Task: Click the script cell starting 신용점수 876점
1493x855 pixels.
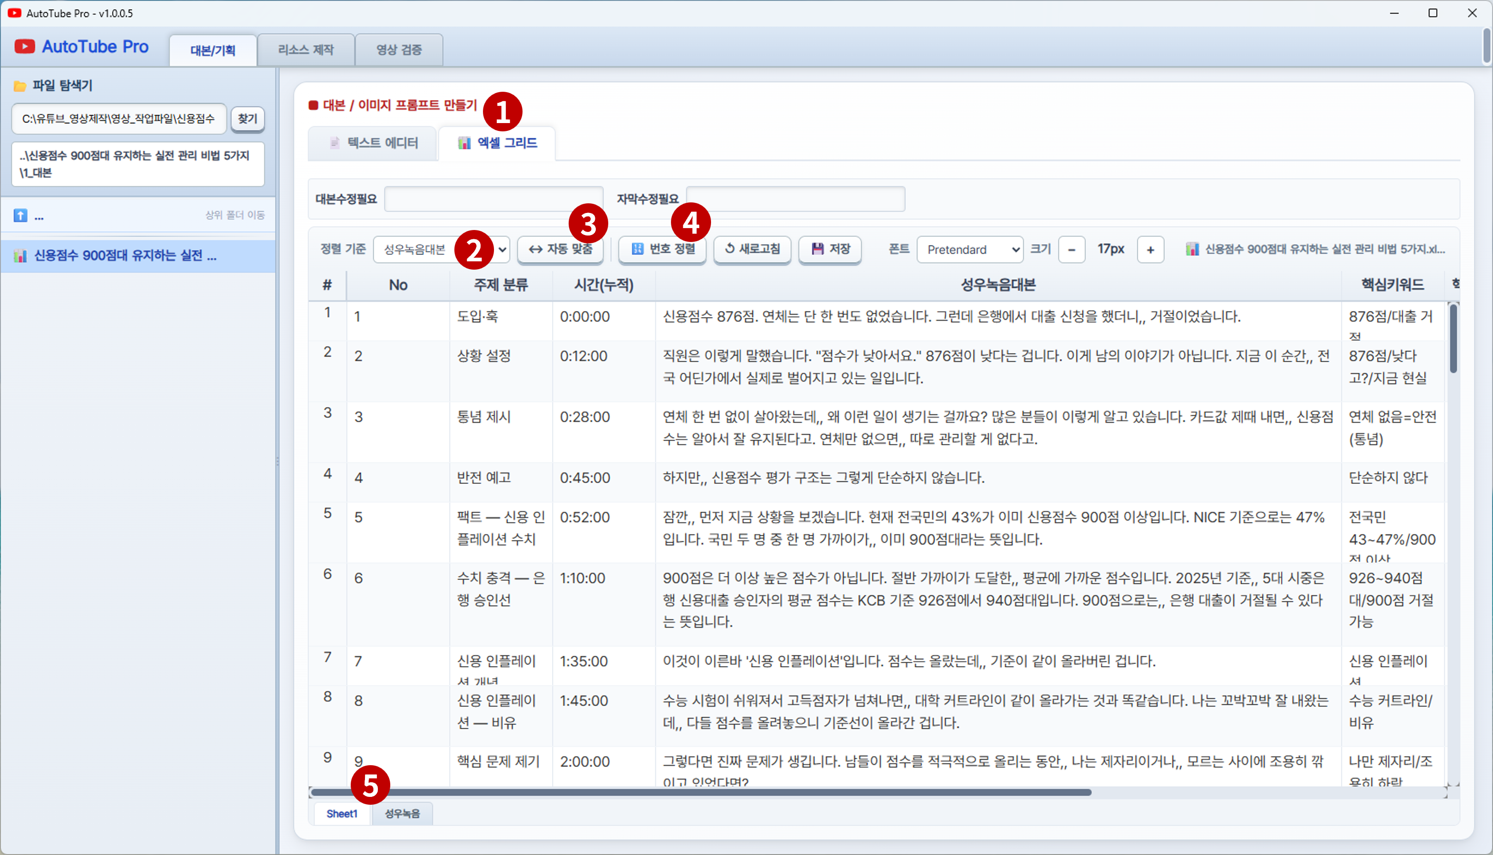Action: (x=998, y=321)
